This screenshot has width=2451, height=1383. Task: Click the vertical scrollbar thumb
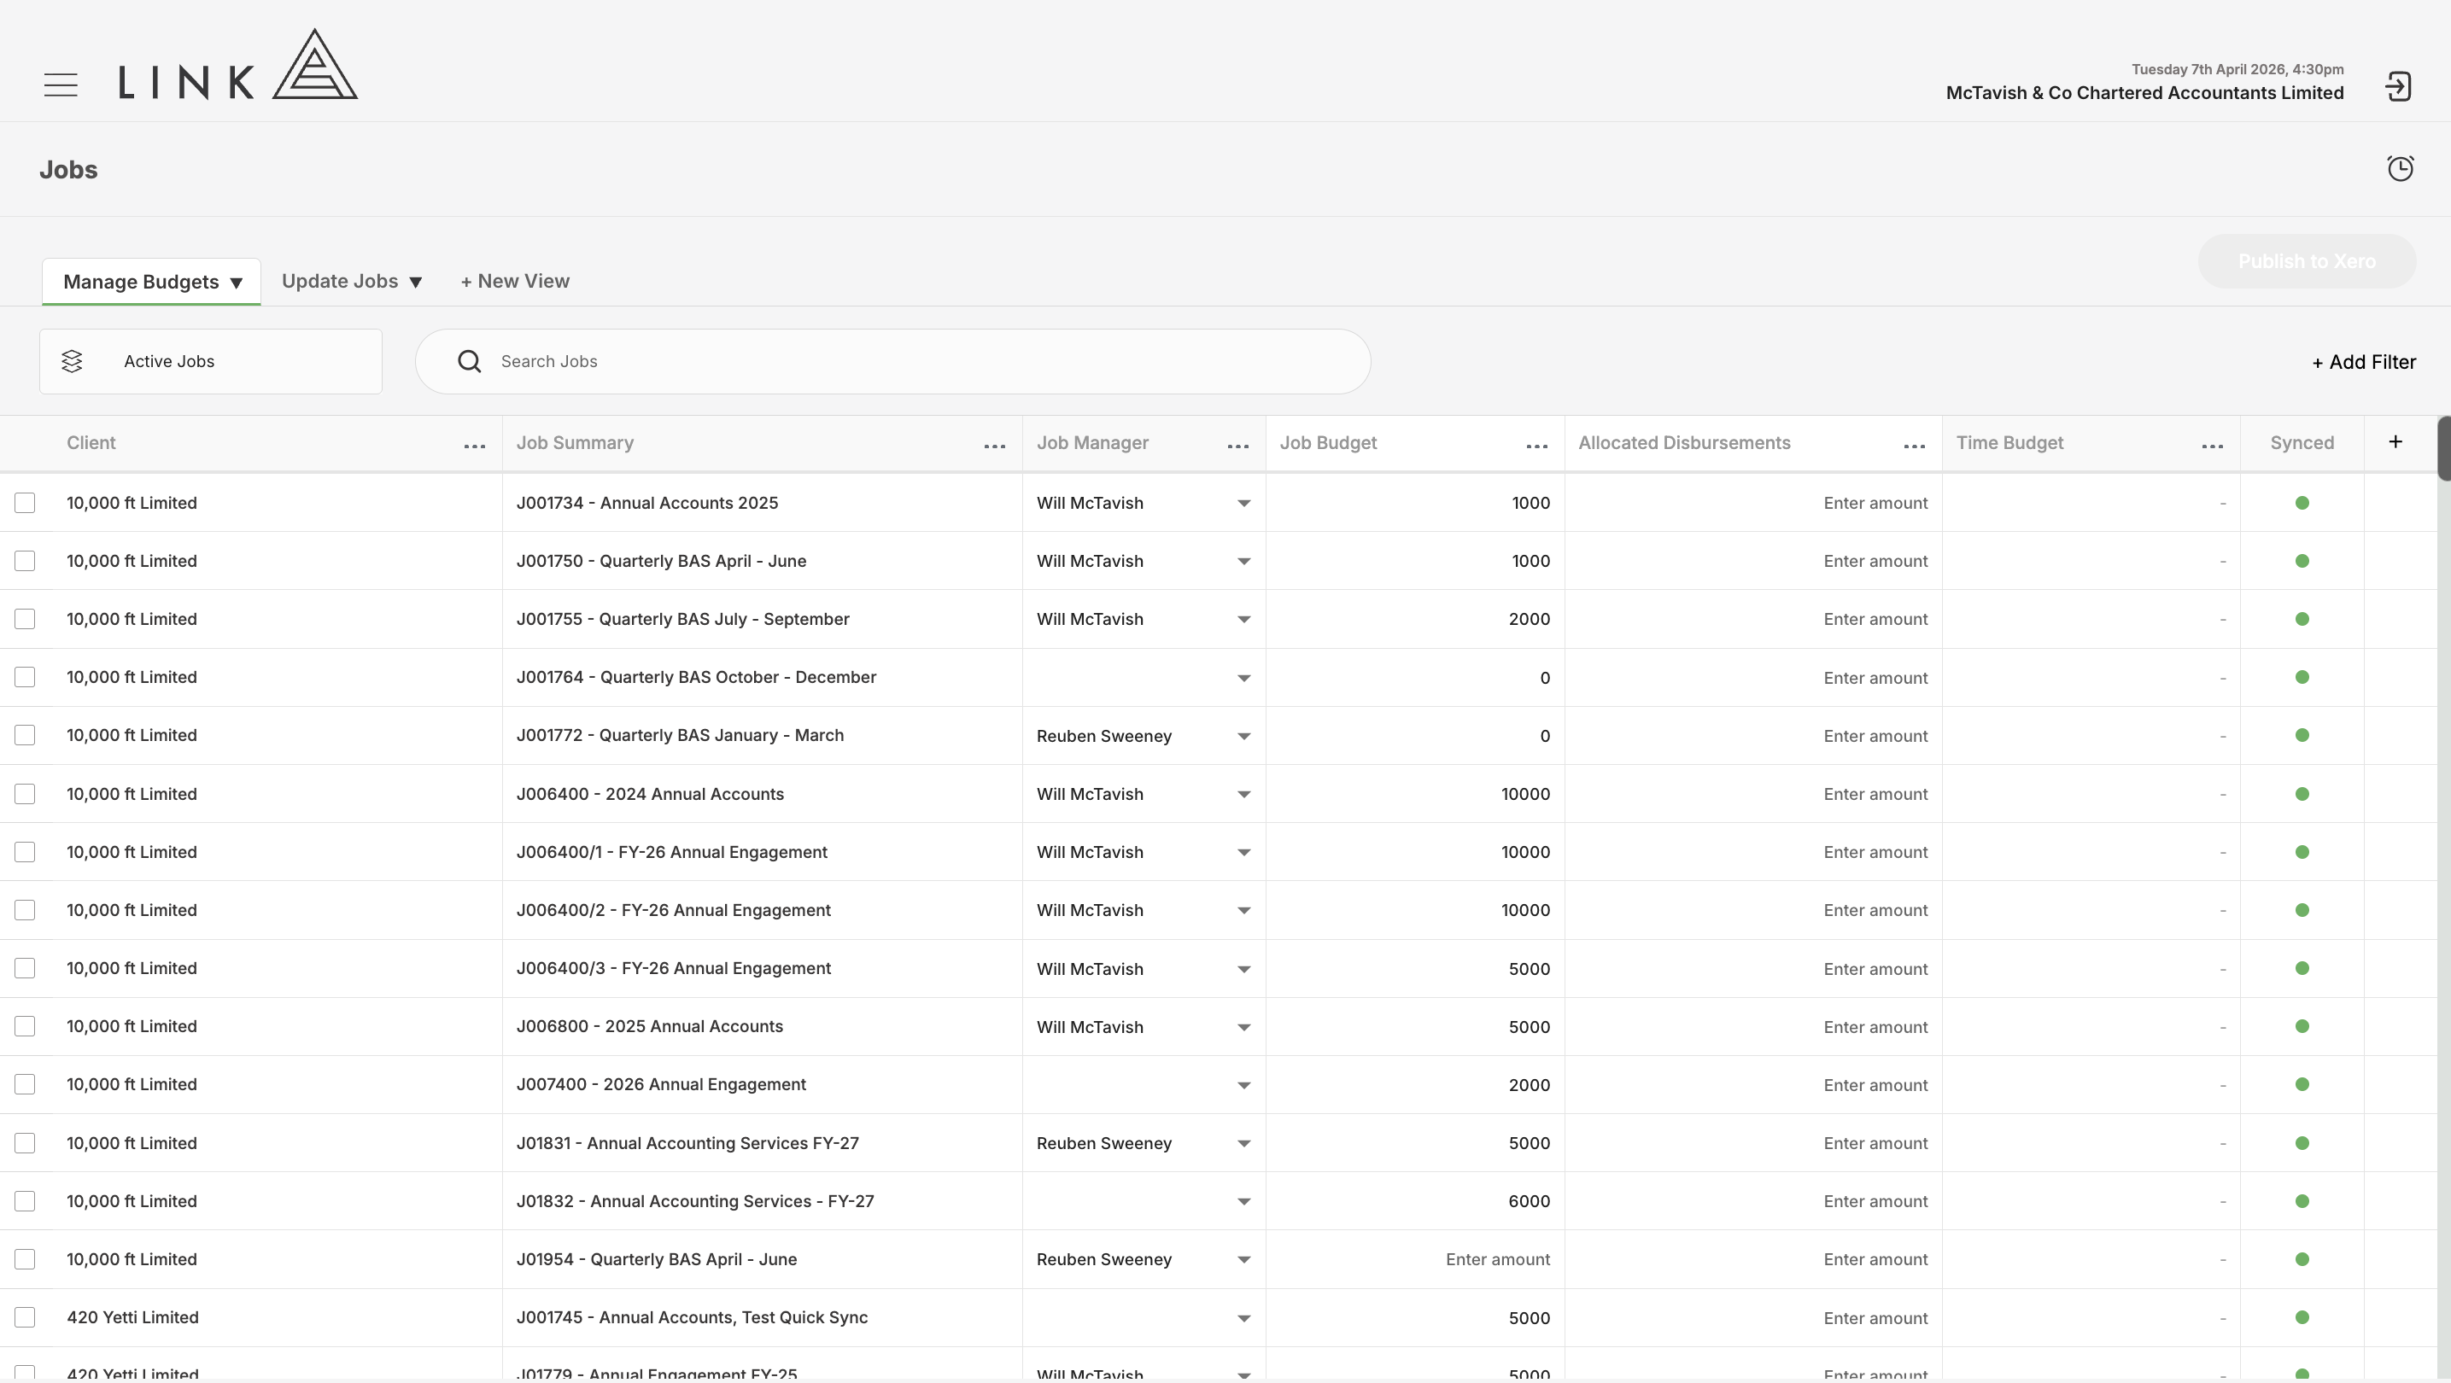[x=2443, y=448]
